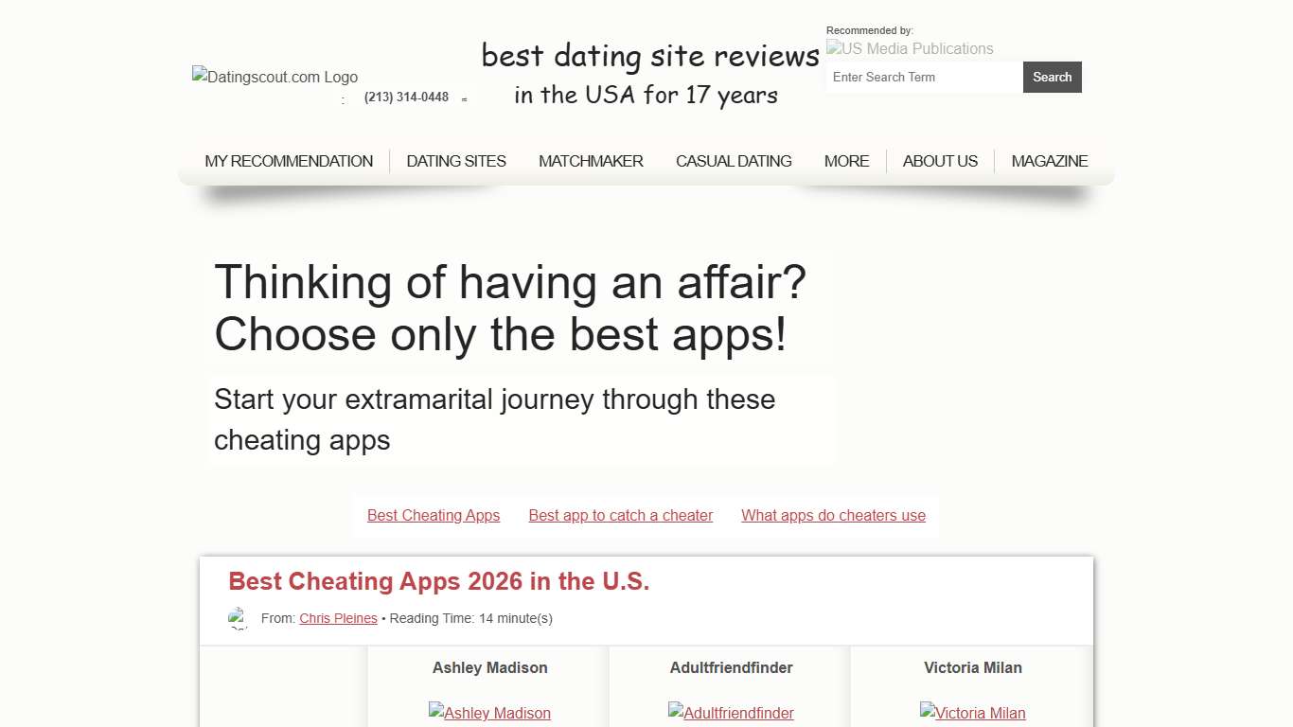Open the Chris Pleines author link

338,618
